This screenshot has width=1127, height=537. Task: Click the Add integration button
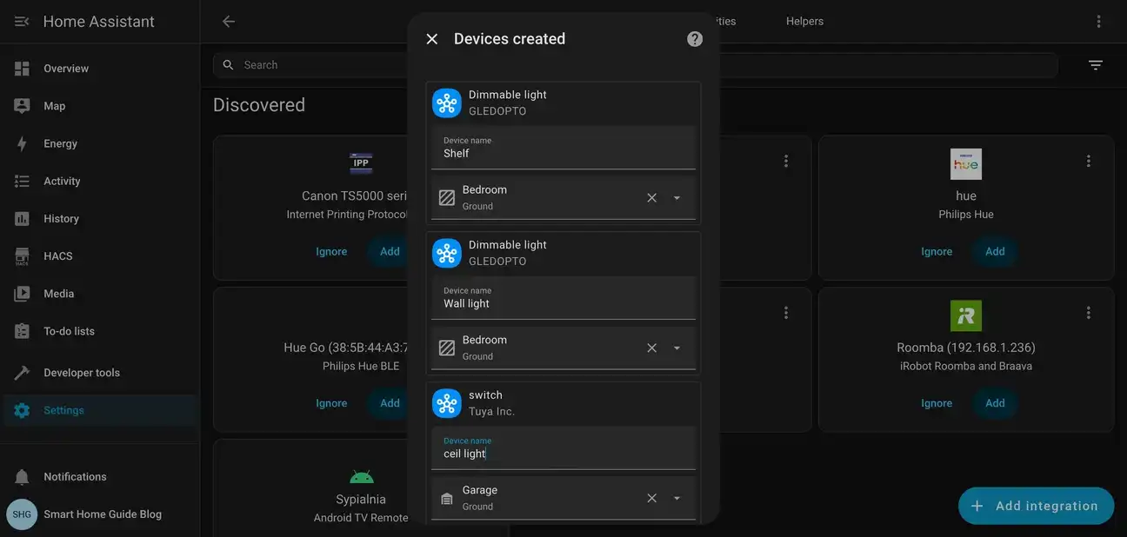point(1036,506)
